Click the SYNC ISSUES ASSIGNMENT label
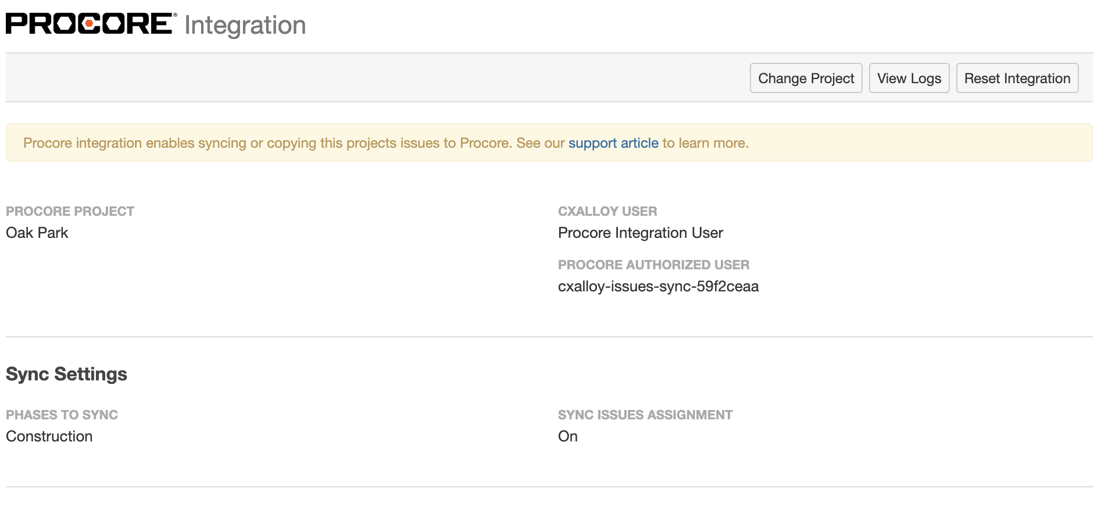Image resolution: width=1094 pixels, height=506 pixels. (x=645, y=415)
